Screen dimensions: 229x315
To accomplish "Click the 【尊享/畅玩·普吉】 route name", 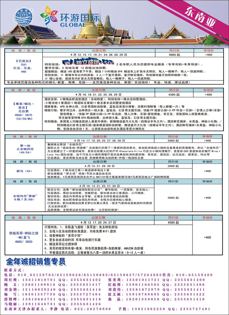I will coord(23,106).
